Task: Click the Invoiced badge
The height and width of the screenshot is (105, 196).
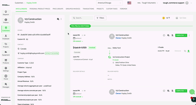Action: [92, 48]
